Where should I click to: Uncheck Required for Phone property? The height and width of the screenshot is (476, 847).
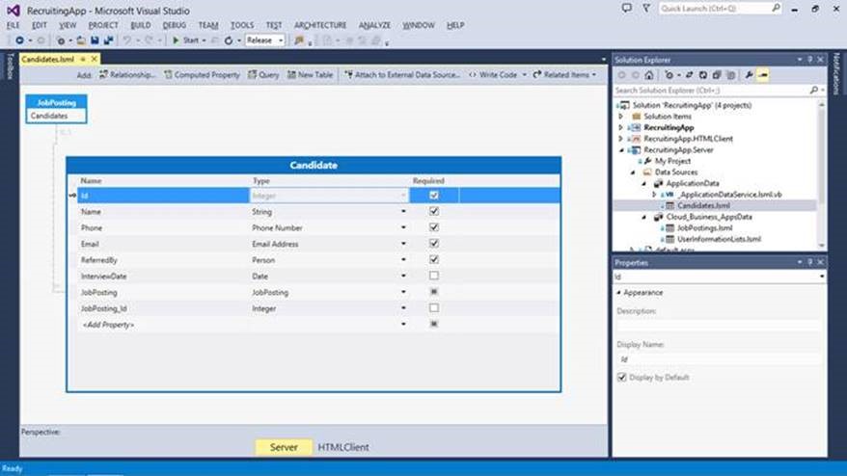434,227
